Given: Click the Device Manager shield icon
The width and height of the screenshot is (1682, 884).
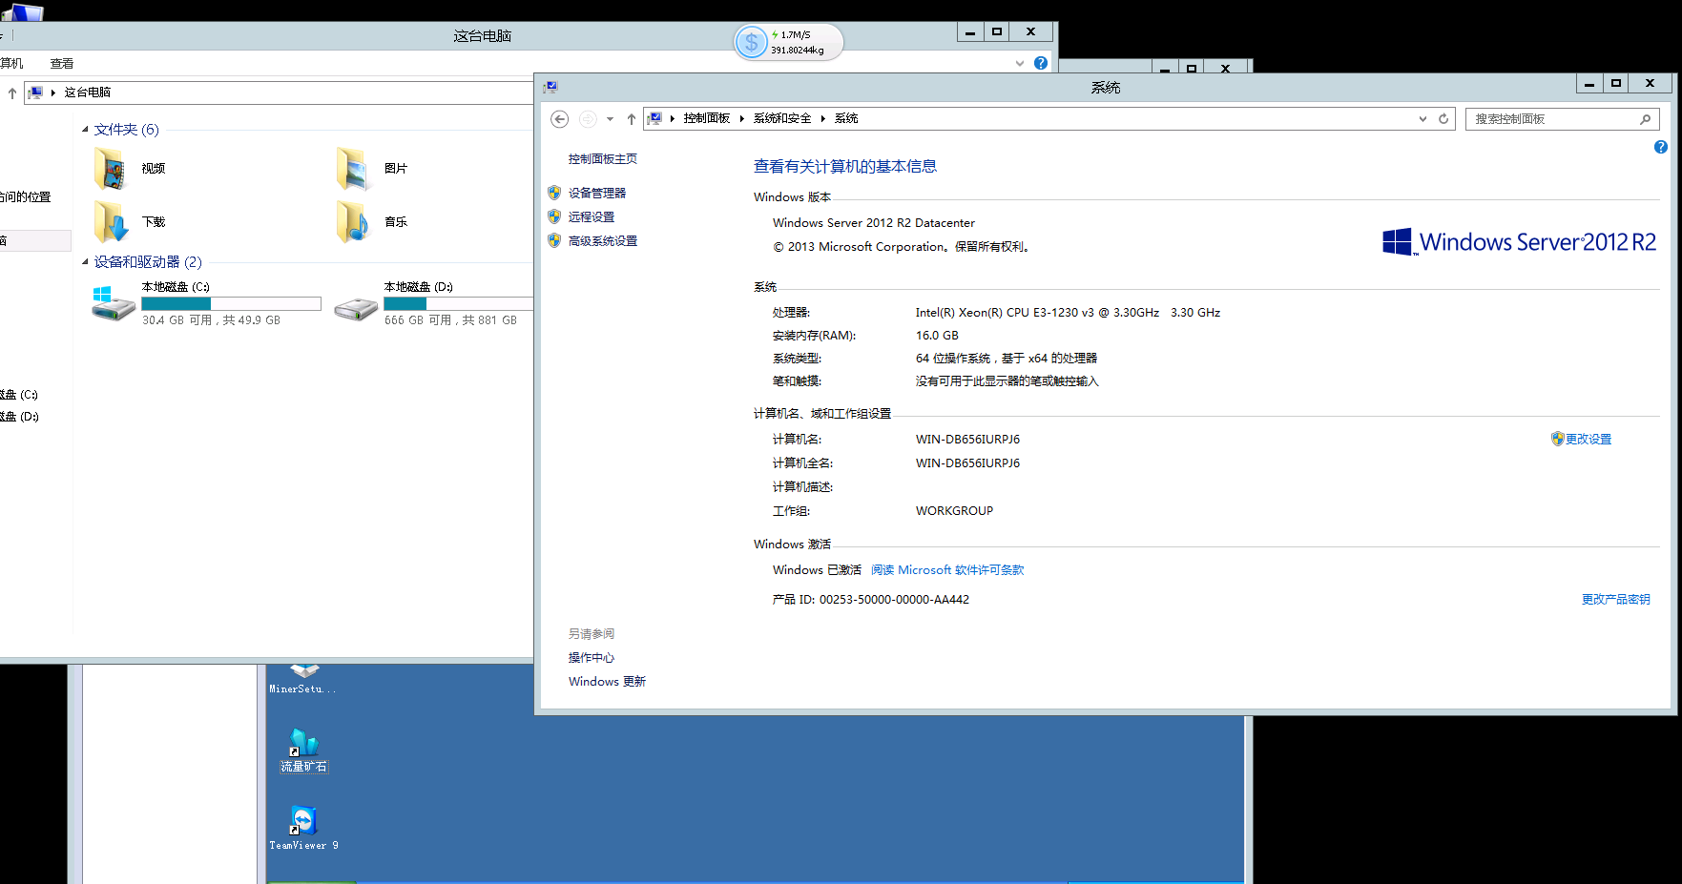Looking at the screenshot, I should pyautogui.click(x=554, y=193).
